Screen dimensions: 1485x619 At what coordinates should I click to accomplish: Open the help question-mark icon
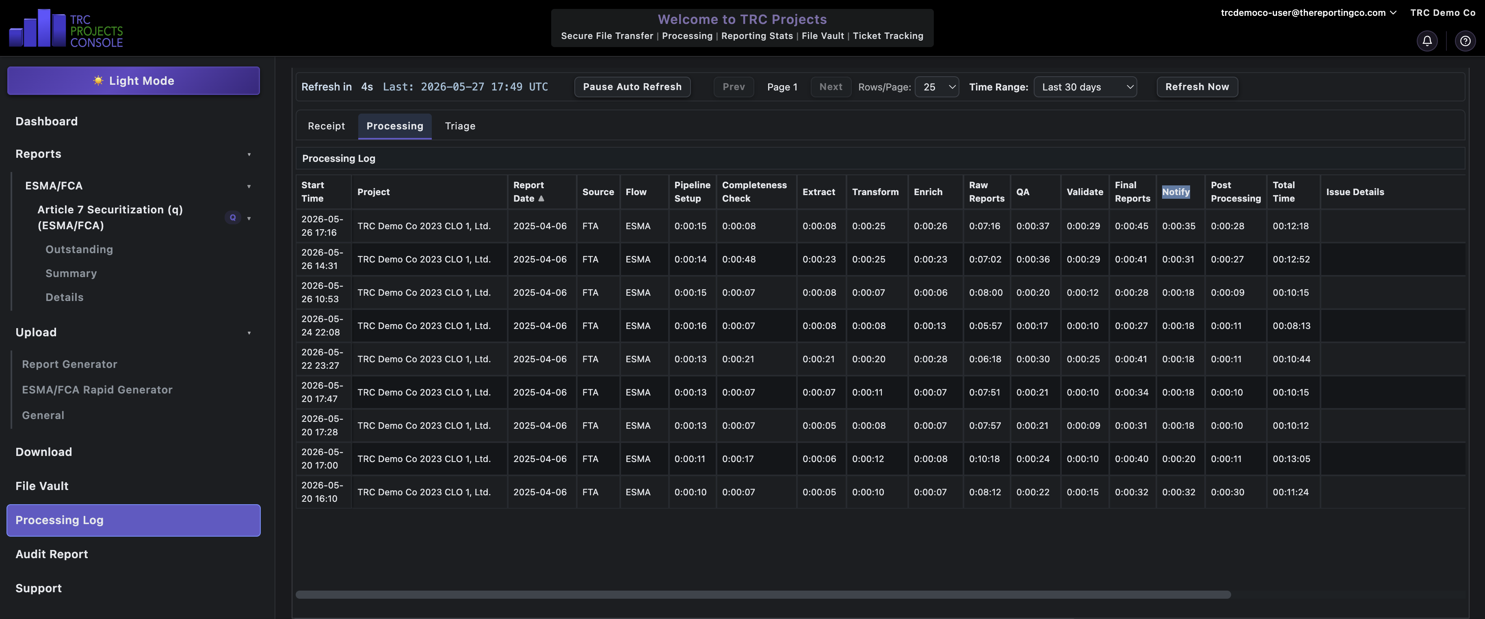[x=1465, y=41]
